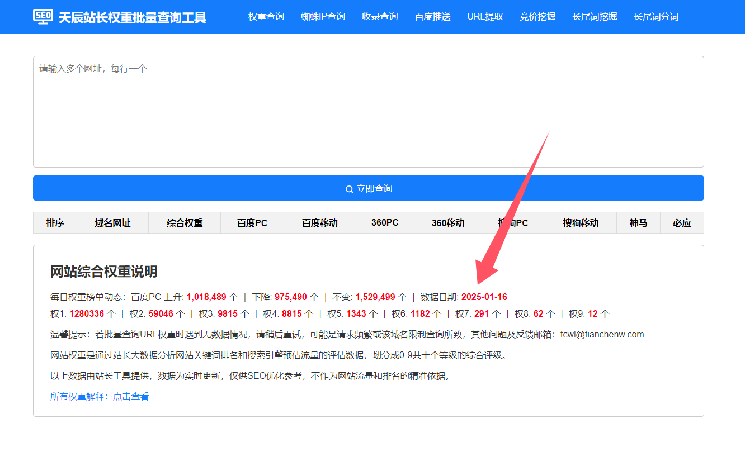Click the 权4 value 8815
Screen dimensions: 745x452
point(292,313)
